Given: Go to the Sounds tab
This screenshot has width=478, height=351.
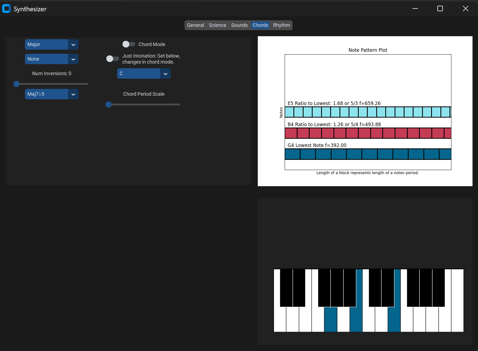Looking at the screenshot, I should [239, 25].
